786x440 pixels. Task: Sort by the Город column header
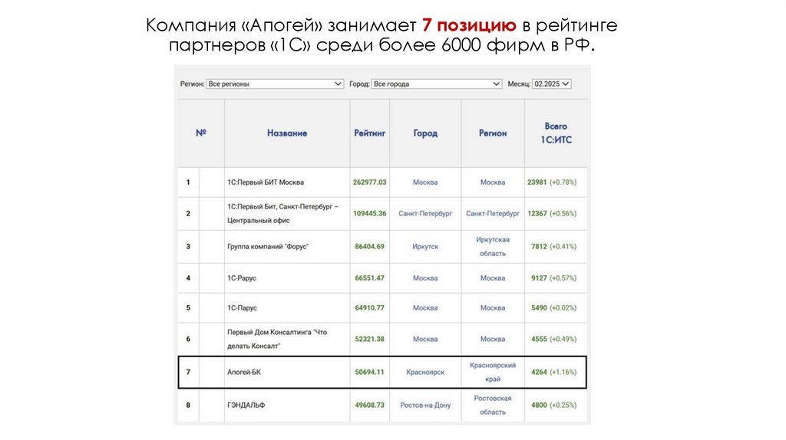(x=425, y=133)
